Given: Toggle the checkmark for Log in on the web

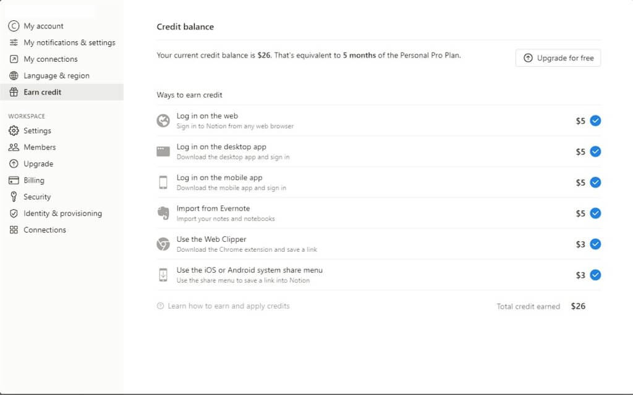Looking at the screenshot, I should pos(595,120).
